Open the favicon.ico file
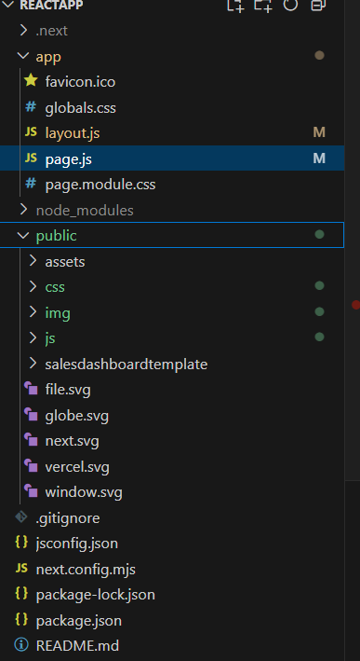This screenshot has height=661, width=360. coord(80,82)
